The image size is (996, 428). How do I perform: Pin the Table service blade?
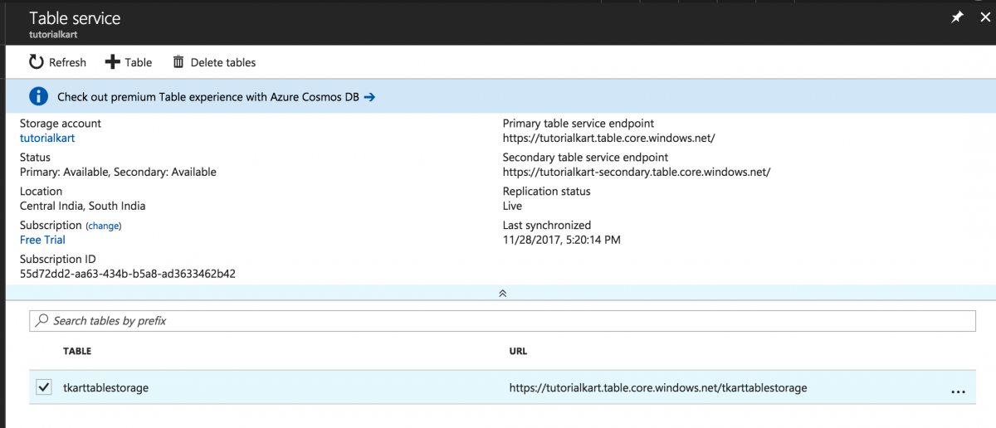tap(957, 17)
